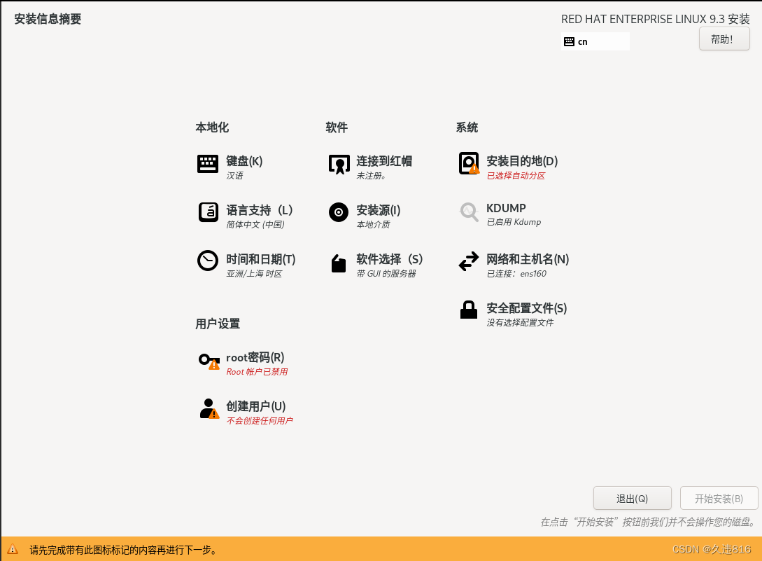The image size is (762, 561).
Task: Click the status text 未注册。
Action: tap(372, 176)
